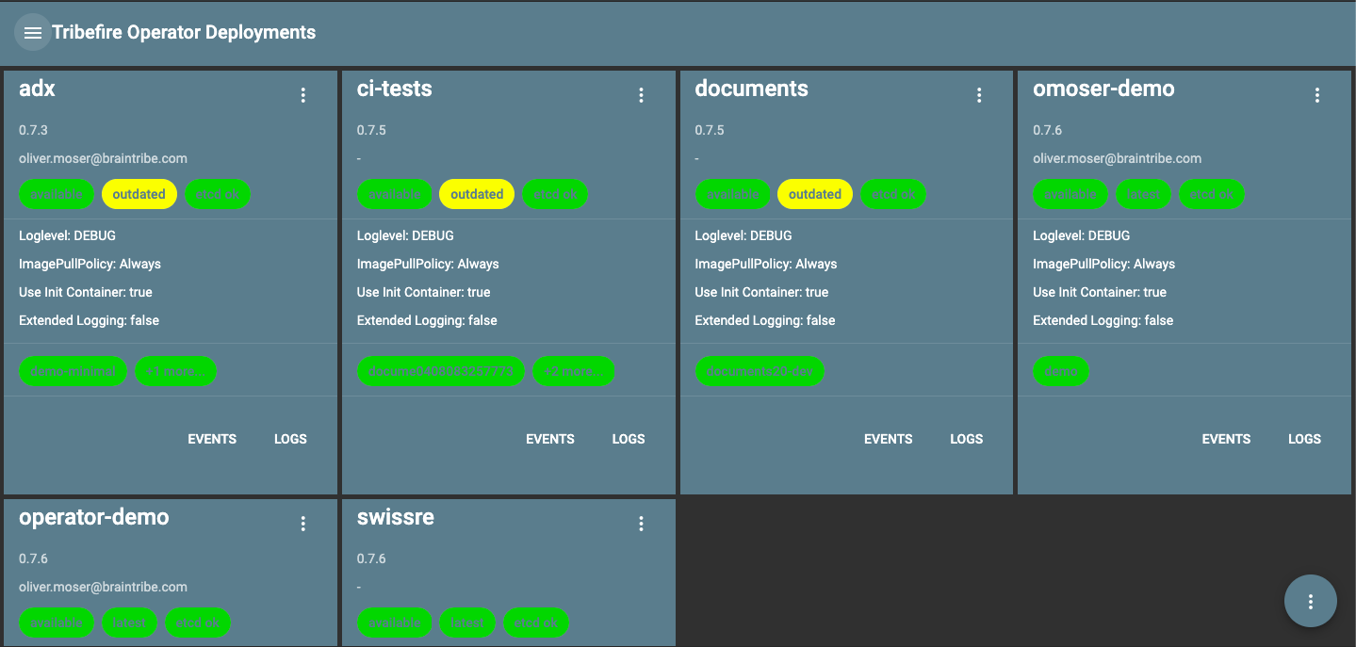Image resolution: width=1356 pixels, height=647 pixels.
Task: Open the operator-demo card three-dot menu
Action: [303, 524]
